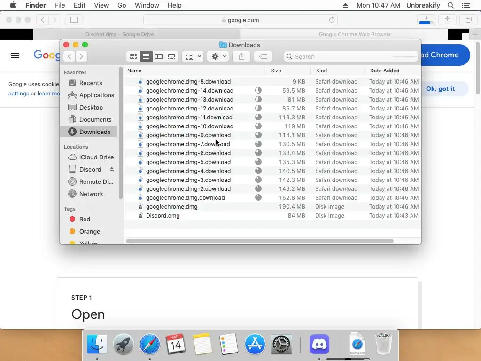This screenshot has width=481, height=361.
Task: Eject the Discord volume in the sidebar
Action: (112, 169)
